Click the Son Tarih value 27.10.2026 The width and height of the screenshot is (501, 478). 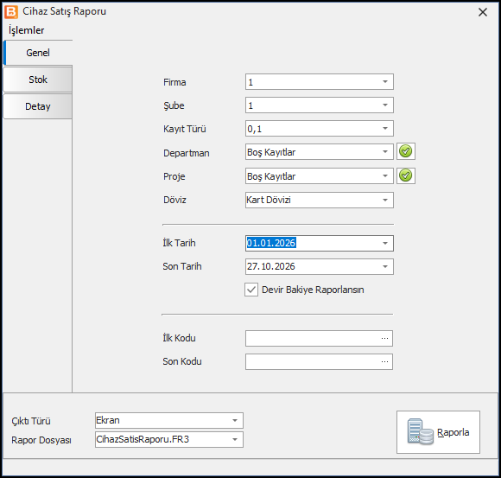(271, 266)
